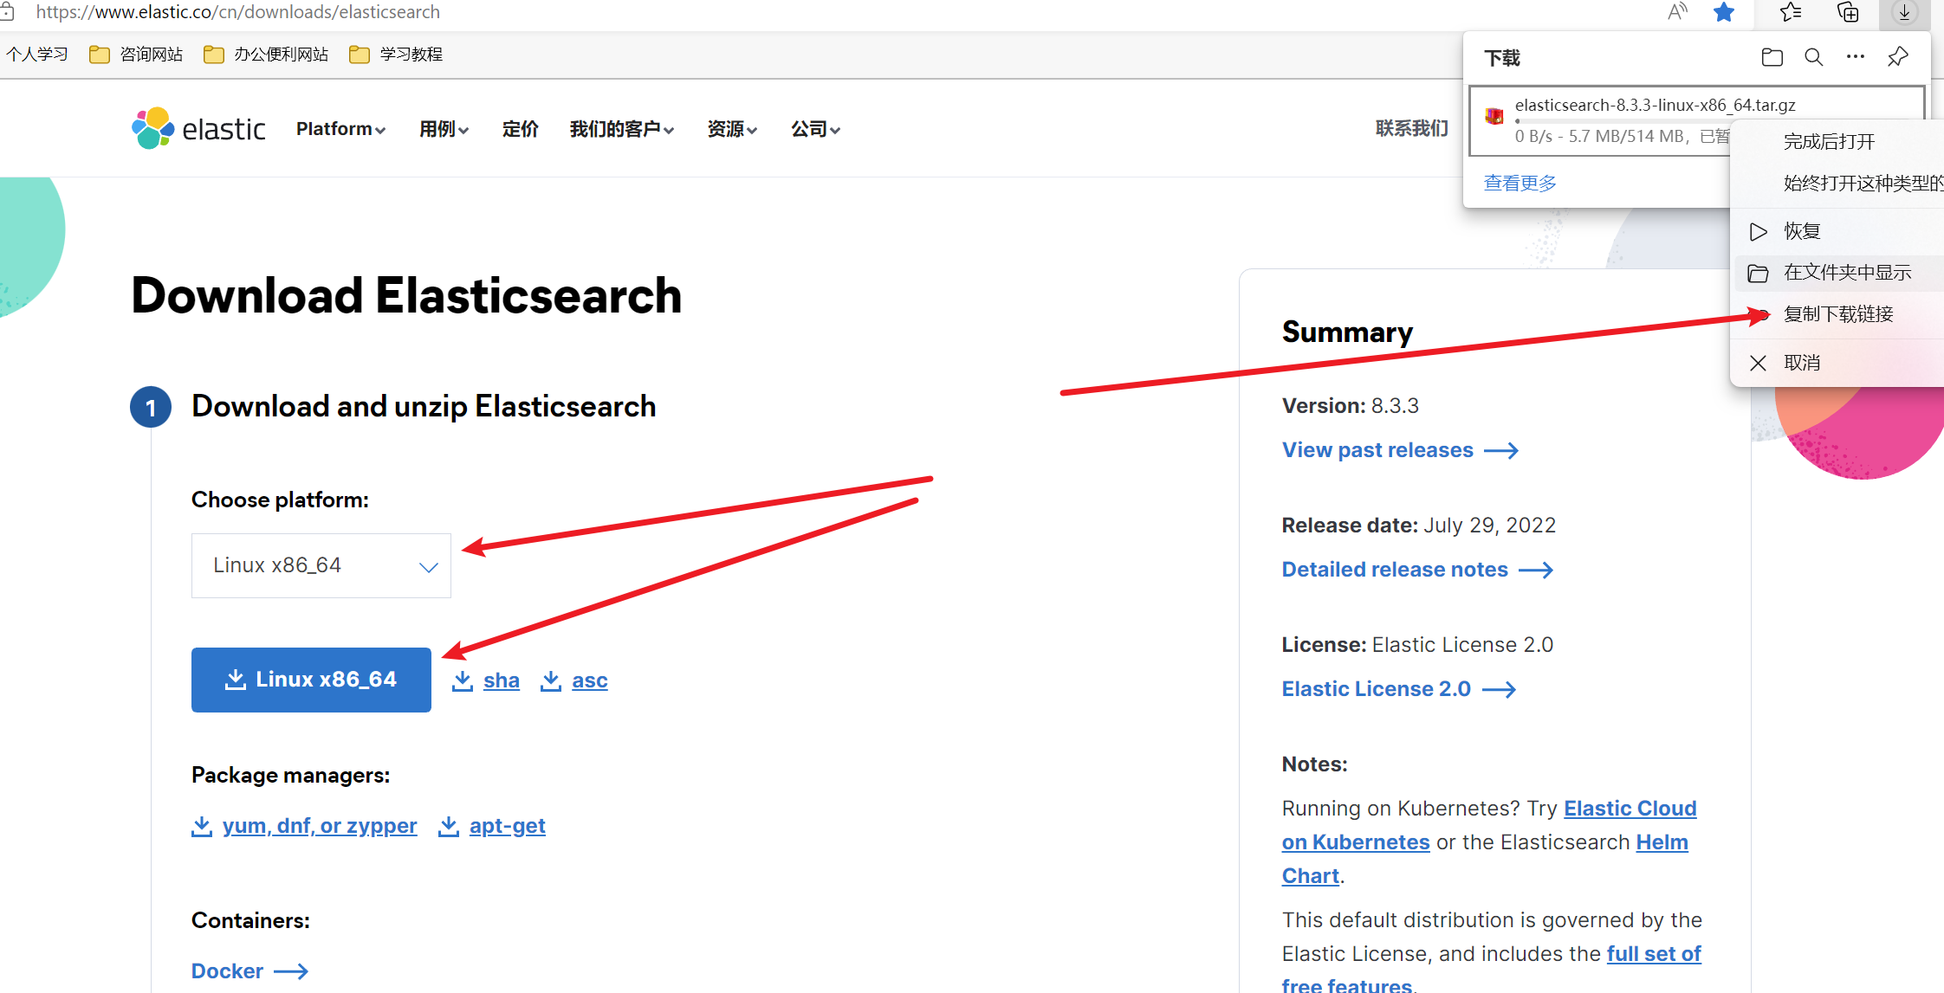
Task: Open the 学习教程 bookmark folder
Action: click(x=396, y=55)
